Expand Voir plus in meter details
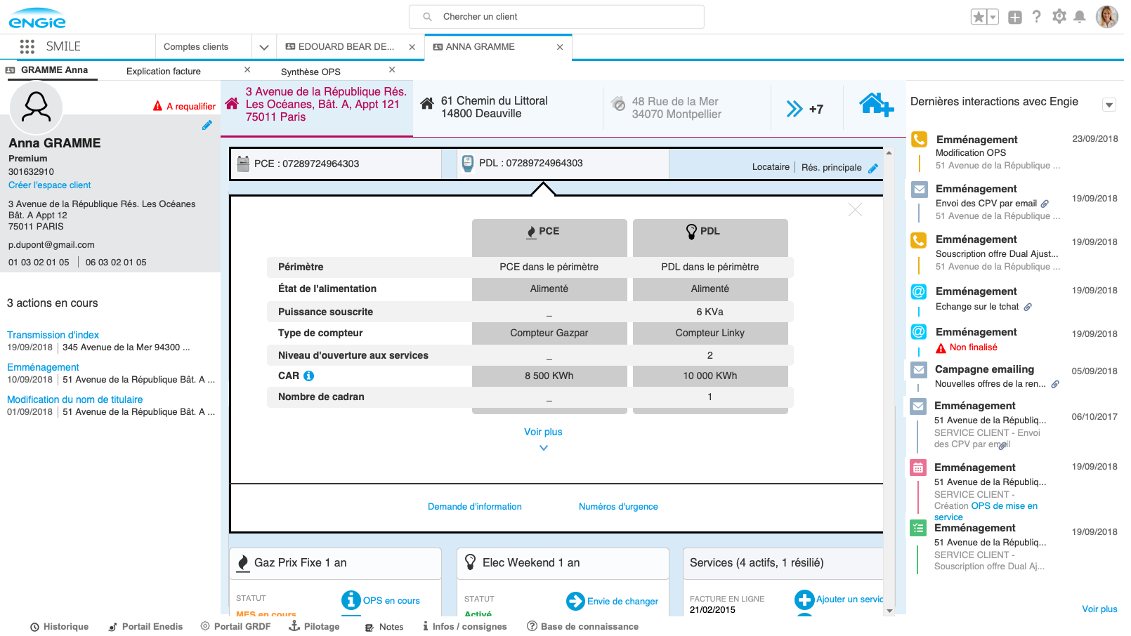 (x=543, y=432)
